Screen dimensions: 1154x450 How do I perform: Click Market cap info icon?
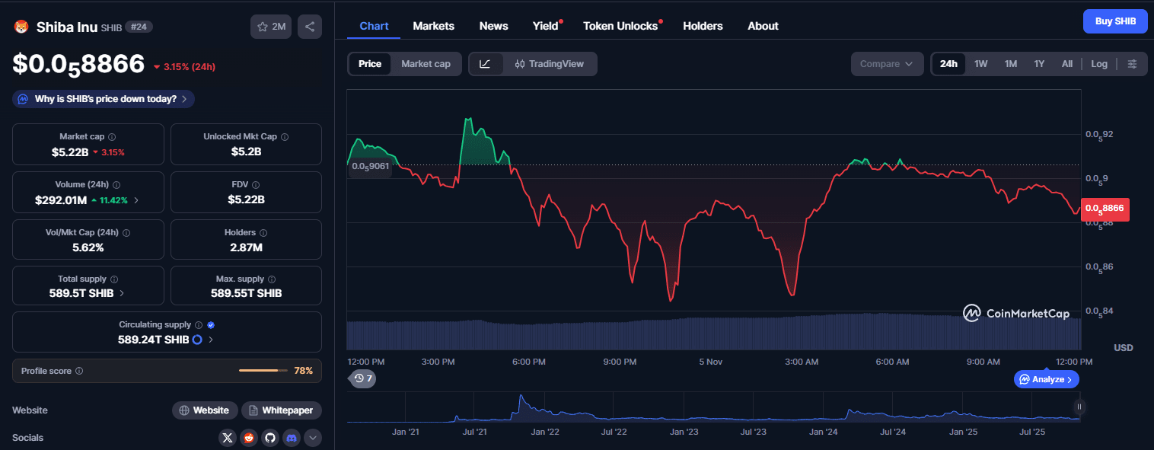[112, 137]
